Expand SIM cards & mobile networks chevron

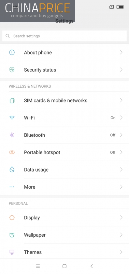(x=121, y=100)
